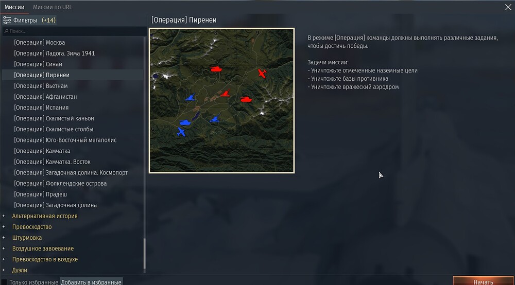Image resolution: width=515 pixels, height=285 pixels.
Task: Click the blue airplane marker on map
Action: tap(181, 132)
